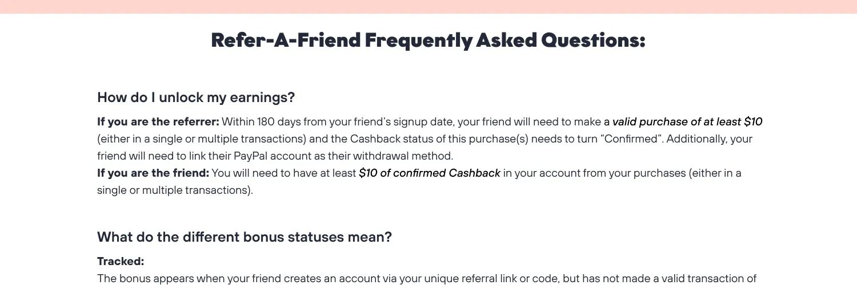
Task: Select "What do the different bonus statuses mean?" heading
Action: tap(245, 237)
